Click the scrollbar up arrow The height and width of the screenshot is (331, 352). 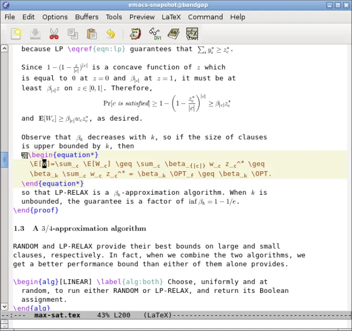4,49
